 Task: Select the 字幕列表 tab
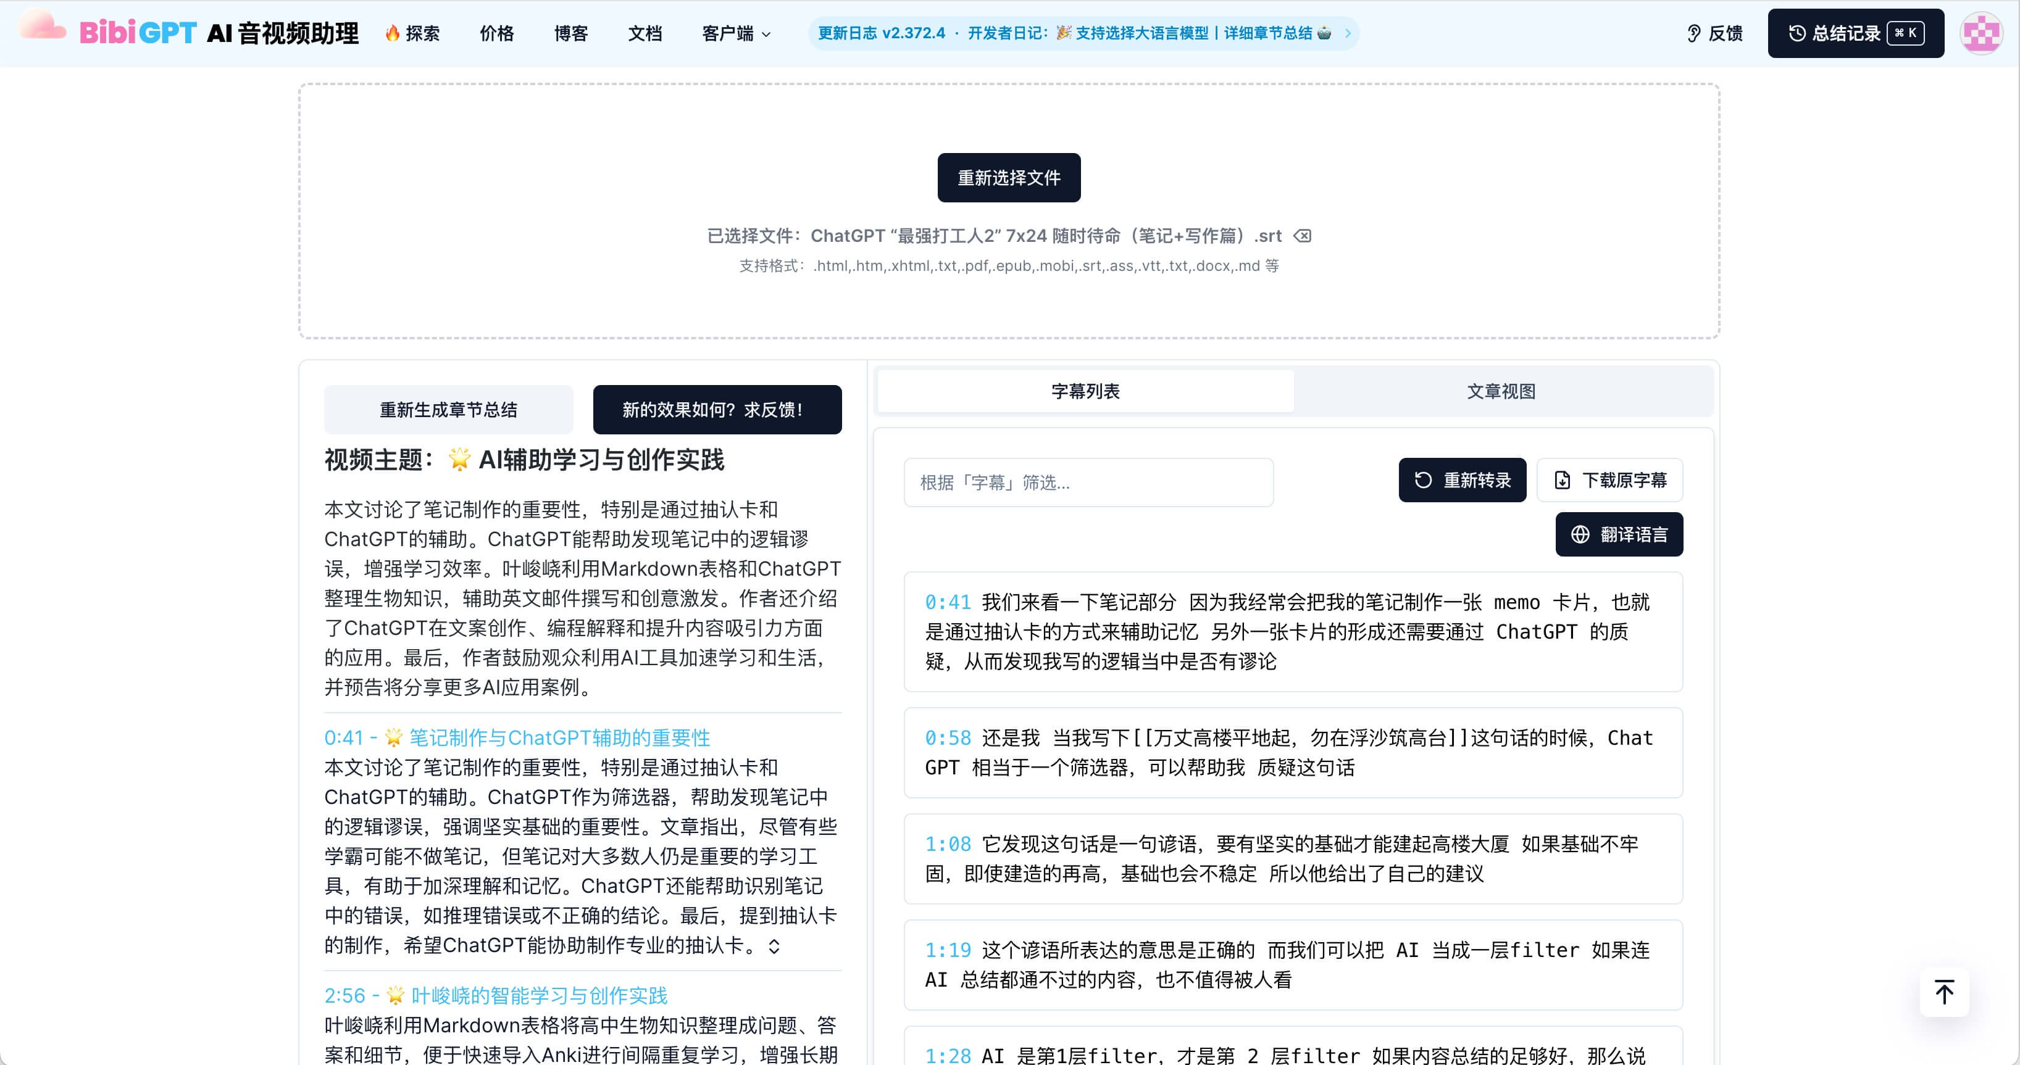(x=1085, y=391)
